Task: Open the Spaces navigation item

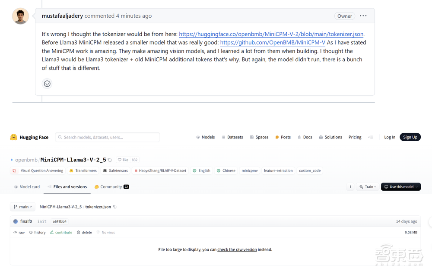Action: pos(259,137)
